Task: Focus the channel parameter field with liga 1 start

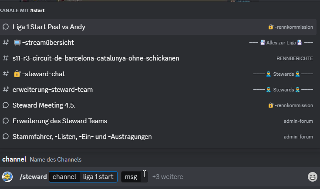Action: pyautogui.click(x=98, y=177)
